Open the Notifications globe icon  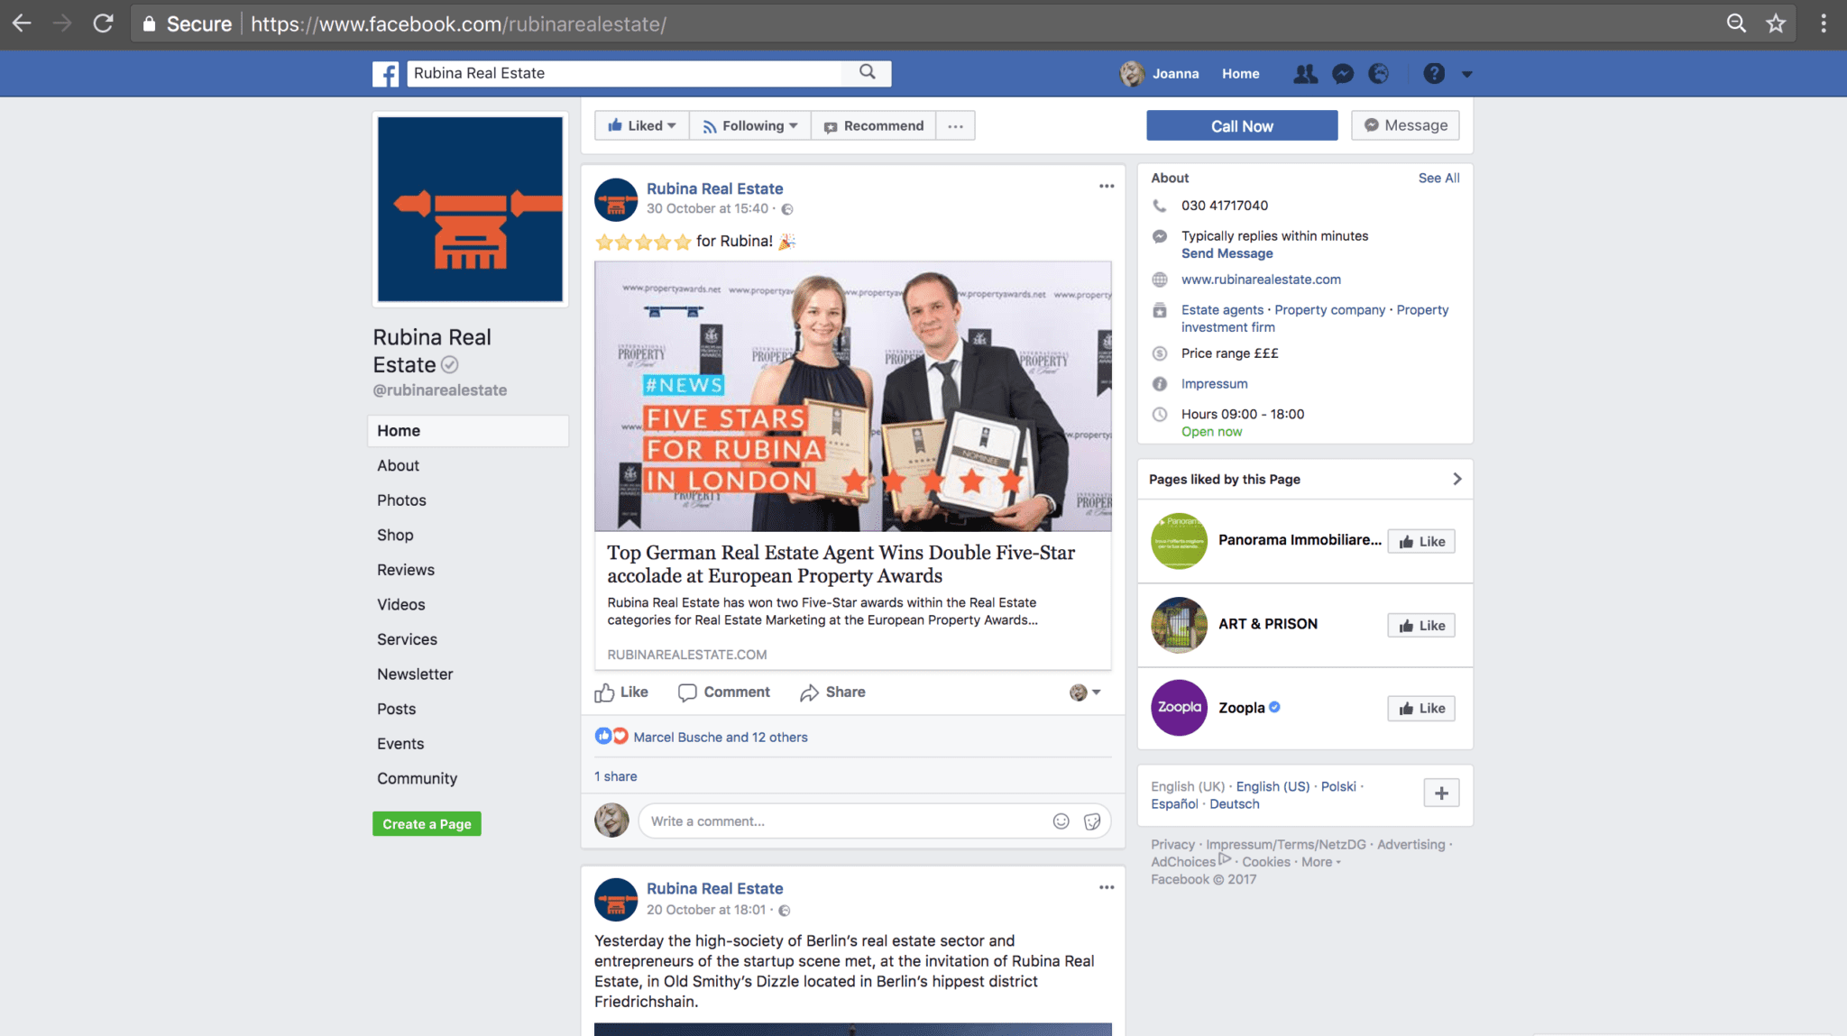coord(1378,74)
